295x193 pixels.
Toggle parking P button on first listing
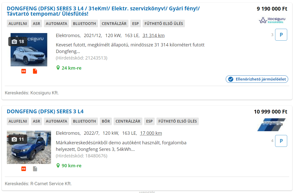[x=281, y=35]
